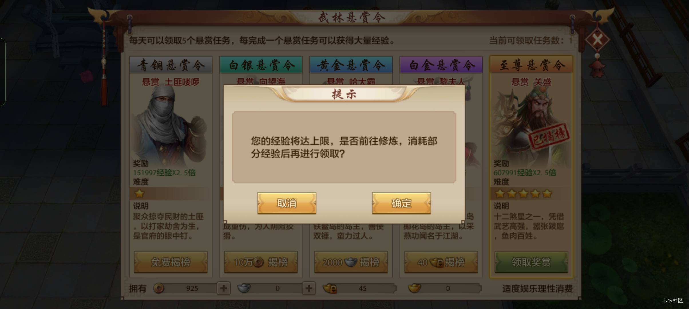The image size is (689, 309).
Task: Click the plus icon next to silver ingots
Action: [x=309, y=288]
